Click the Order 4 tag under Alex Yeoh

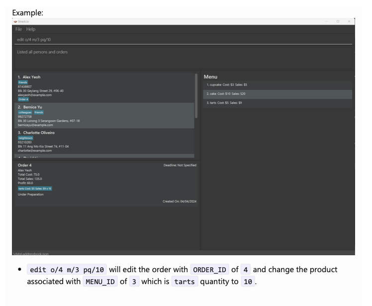23,99
